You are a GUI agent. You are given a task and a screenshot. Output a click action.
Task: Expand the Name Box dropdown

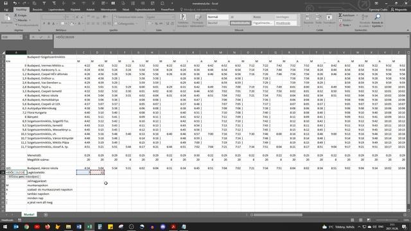(x=21, y=37)
